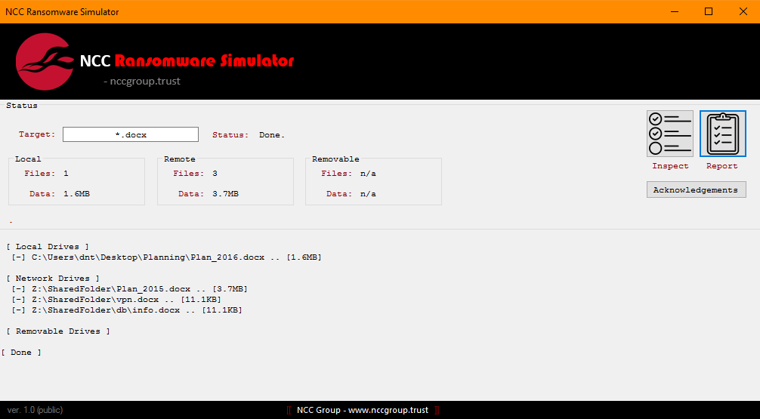Maximize the Ransomware Simulator window
Screen dimensions: 760x419
709,11
